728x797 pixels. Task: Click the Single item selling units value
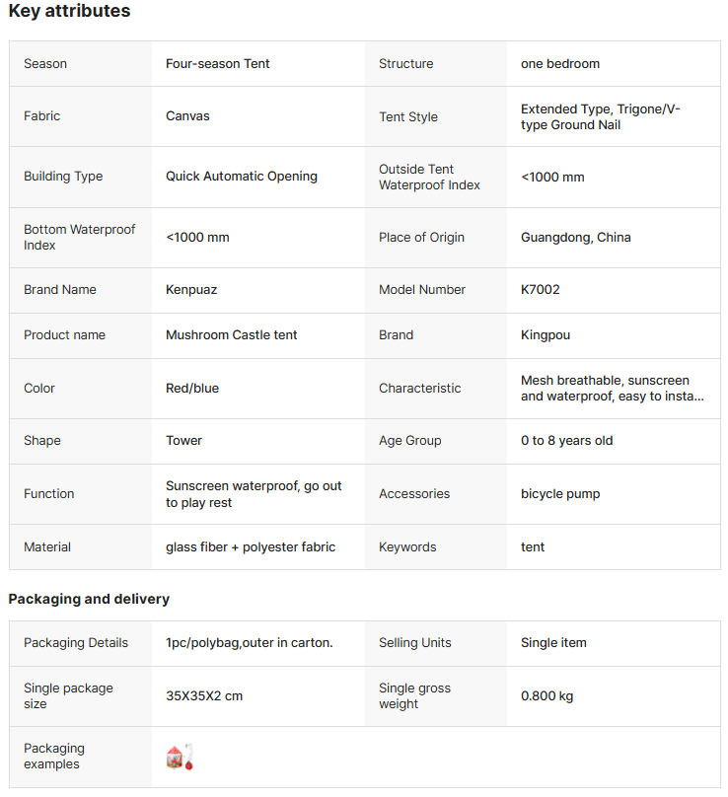point(553,643)
